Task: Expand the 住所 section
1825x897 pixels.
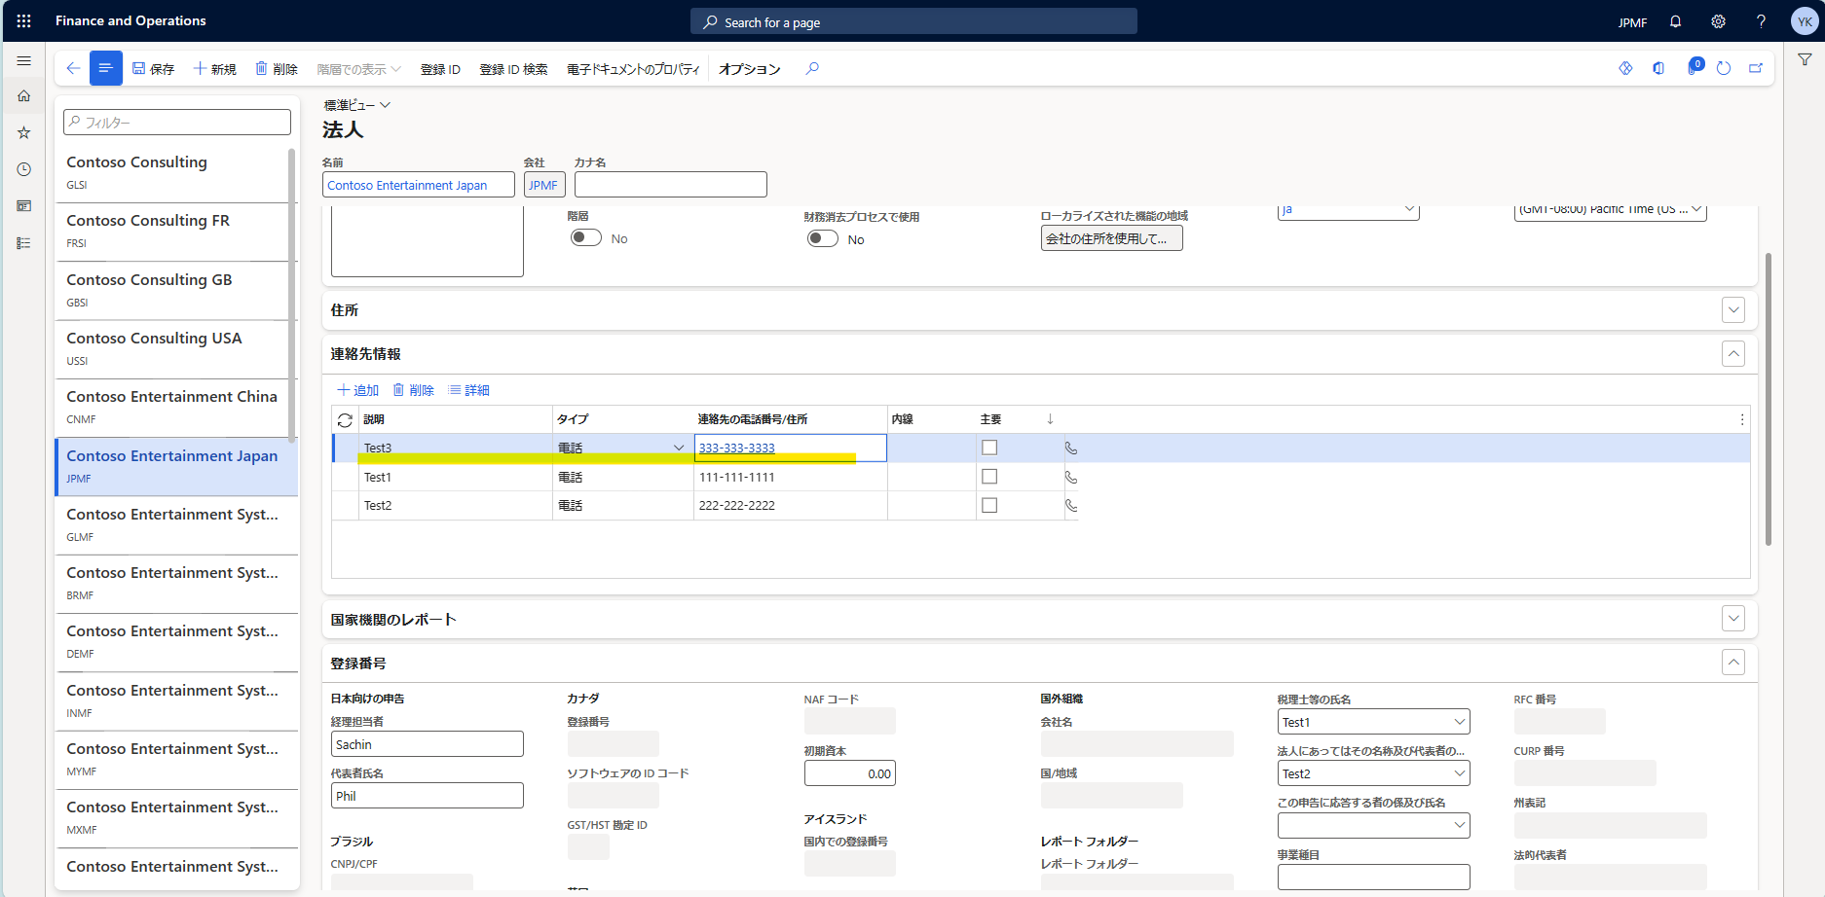Action: pyautogui.click(x=1733, y=310)
